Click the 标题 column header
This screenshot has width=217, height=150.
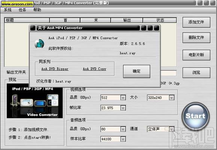click(x=27, y=20)
